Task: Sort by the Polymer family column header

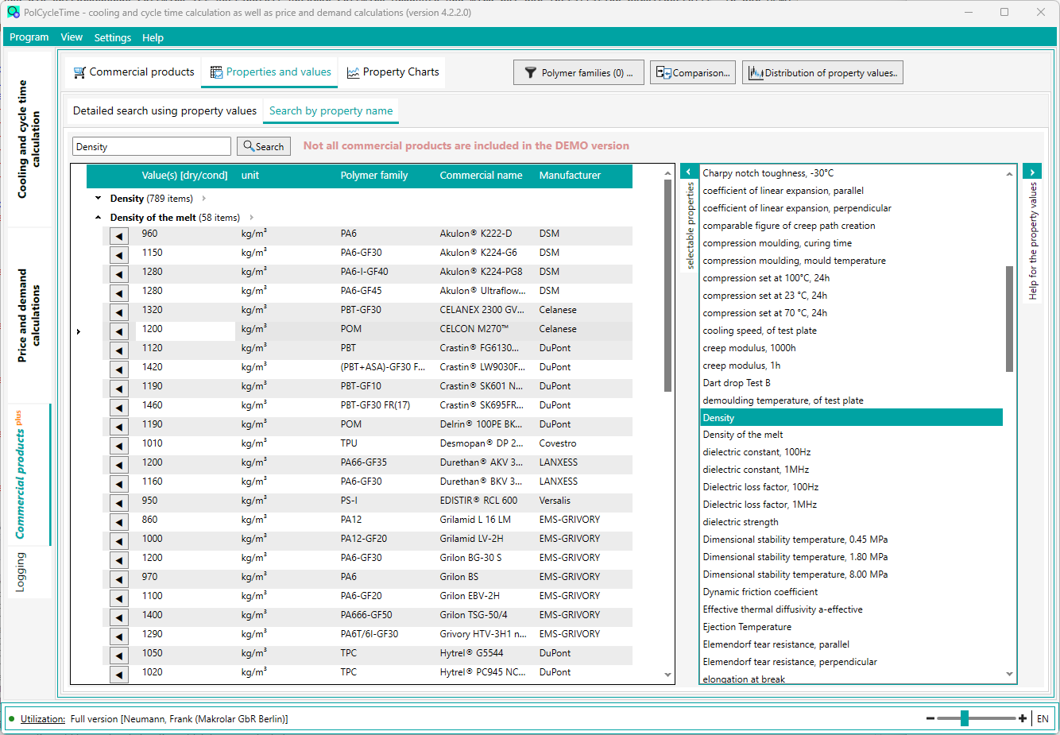Action: tap(374, 176)
